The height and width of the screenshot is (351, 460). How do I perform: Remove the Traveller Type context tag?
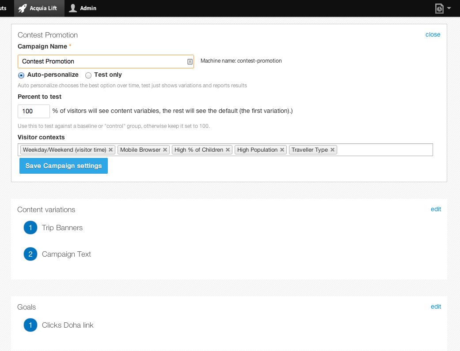click(332, 150)
